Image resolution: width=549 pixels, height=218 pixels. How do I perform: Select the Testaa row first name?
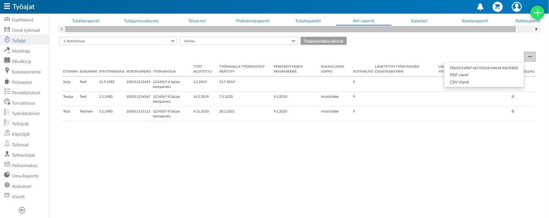68,97
